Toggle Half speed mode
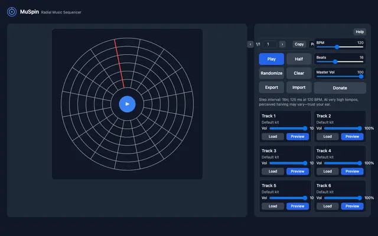The image size is (378, 236). point(299,59)
